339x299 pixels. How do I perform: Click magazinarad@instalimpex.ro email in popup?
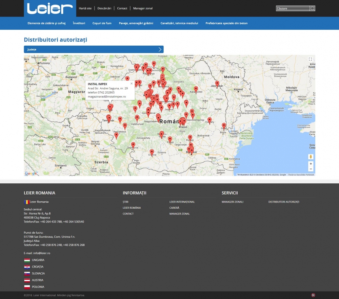107,97
